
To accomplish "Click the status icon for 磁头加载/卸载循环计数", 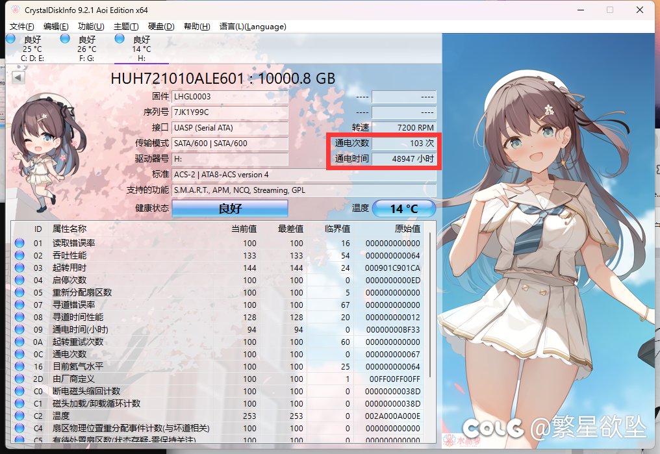I will coord(19,403).
